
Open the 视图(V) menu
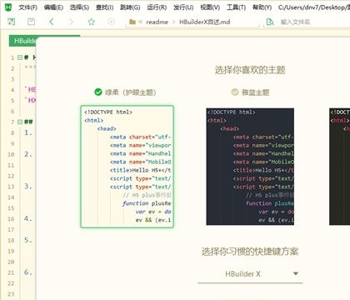(x=210, y=7)
